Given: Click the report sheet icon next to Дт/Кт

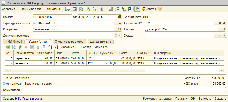Looking at the screenshot, I should coord(130,9).
